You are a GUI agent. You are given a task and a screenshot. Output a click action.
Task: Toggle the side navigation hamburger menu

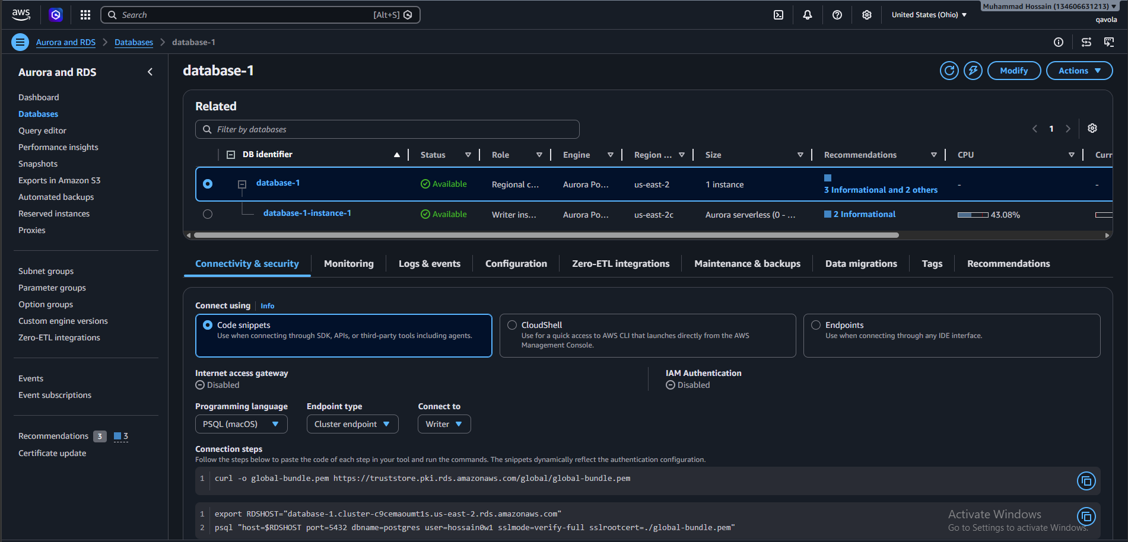20,42
